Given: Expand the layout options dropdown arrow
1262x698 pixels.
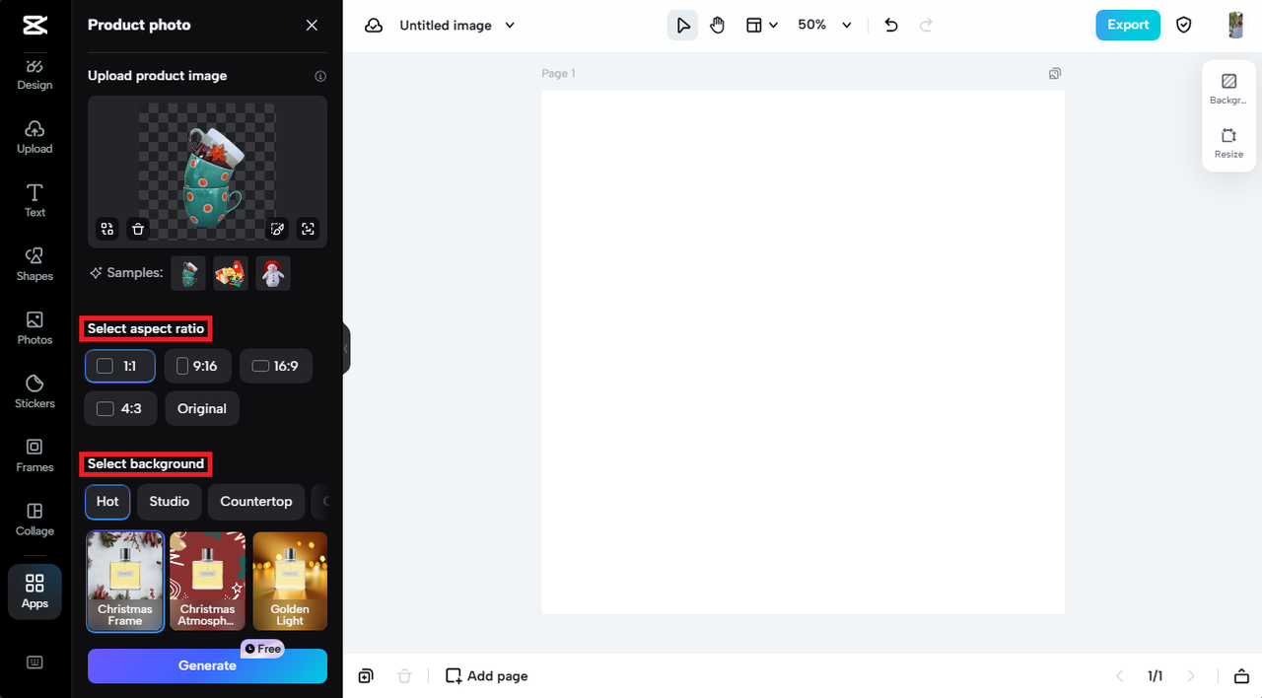Looking at the screenshot, I should point(773,26).
